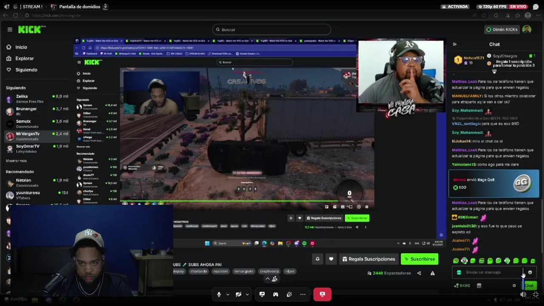Expand Mostrar más in following list
Viewport: 544px width, 306px height.
(x=16, y=161)
